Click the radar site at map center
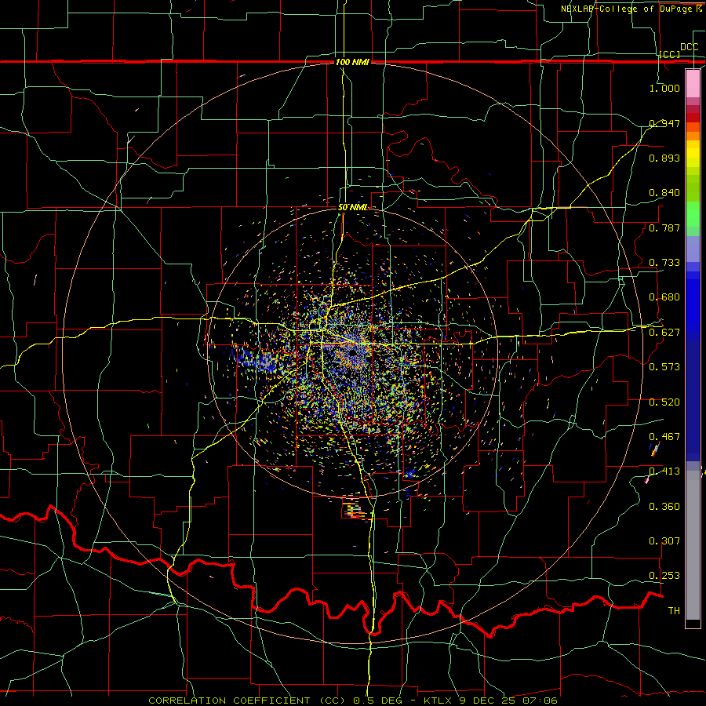 coord(354,353)
